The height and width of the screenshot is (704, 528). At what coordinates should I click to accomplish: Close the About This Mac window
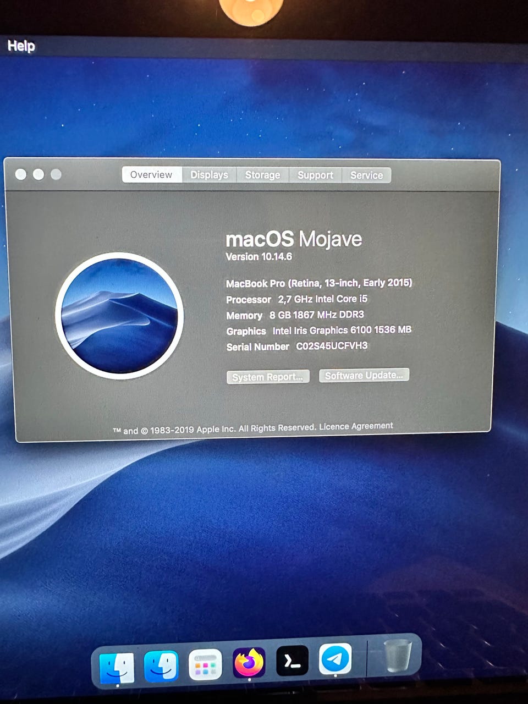click(x=21, y=174)
